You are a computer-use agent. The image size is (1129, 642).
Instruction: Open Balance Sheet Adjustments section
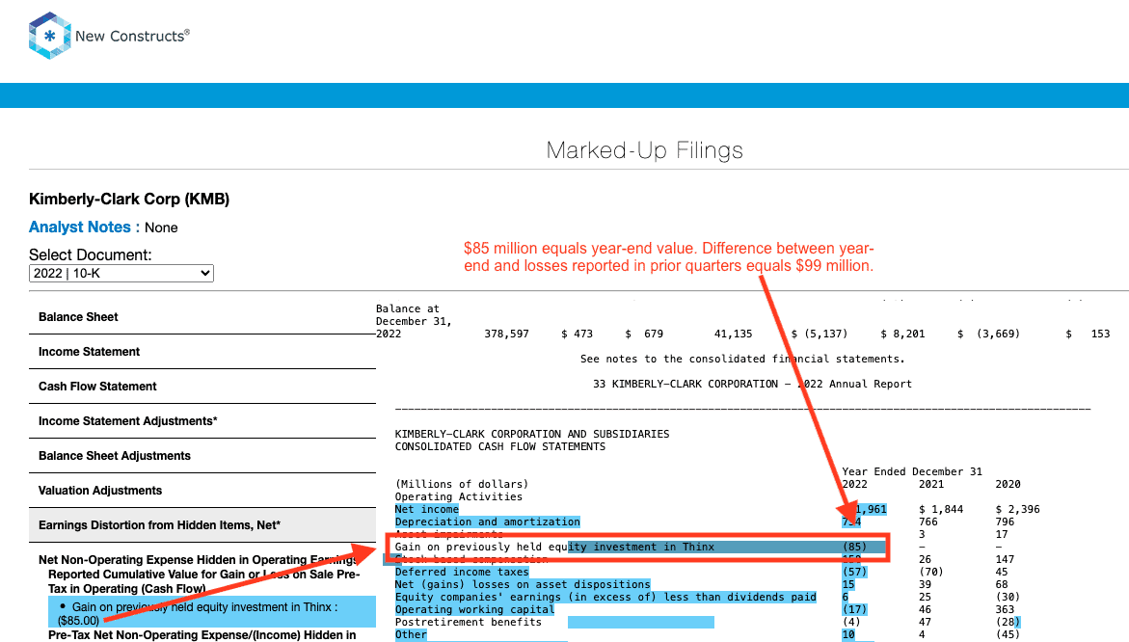click(x=115, y=456)
